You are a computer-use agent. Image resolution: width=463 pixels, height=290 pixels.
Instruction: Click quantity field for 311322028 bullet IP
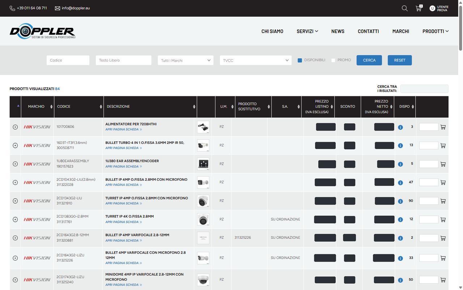[429, 183]
